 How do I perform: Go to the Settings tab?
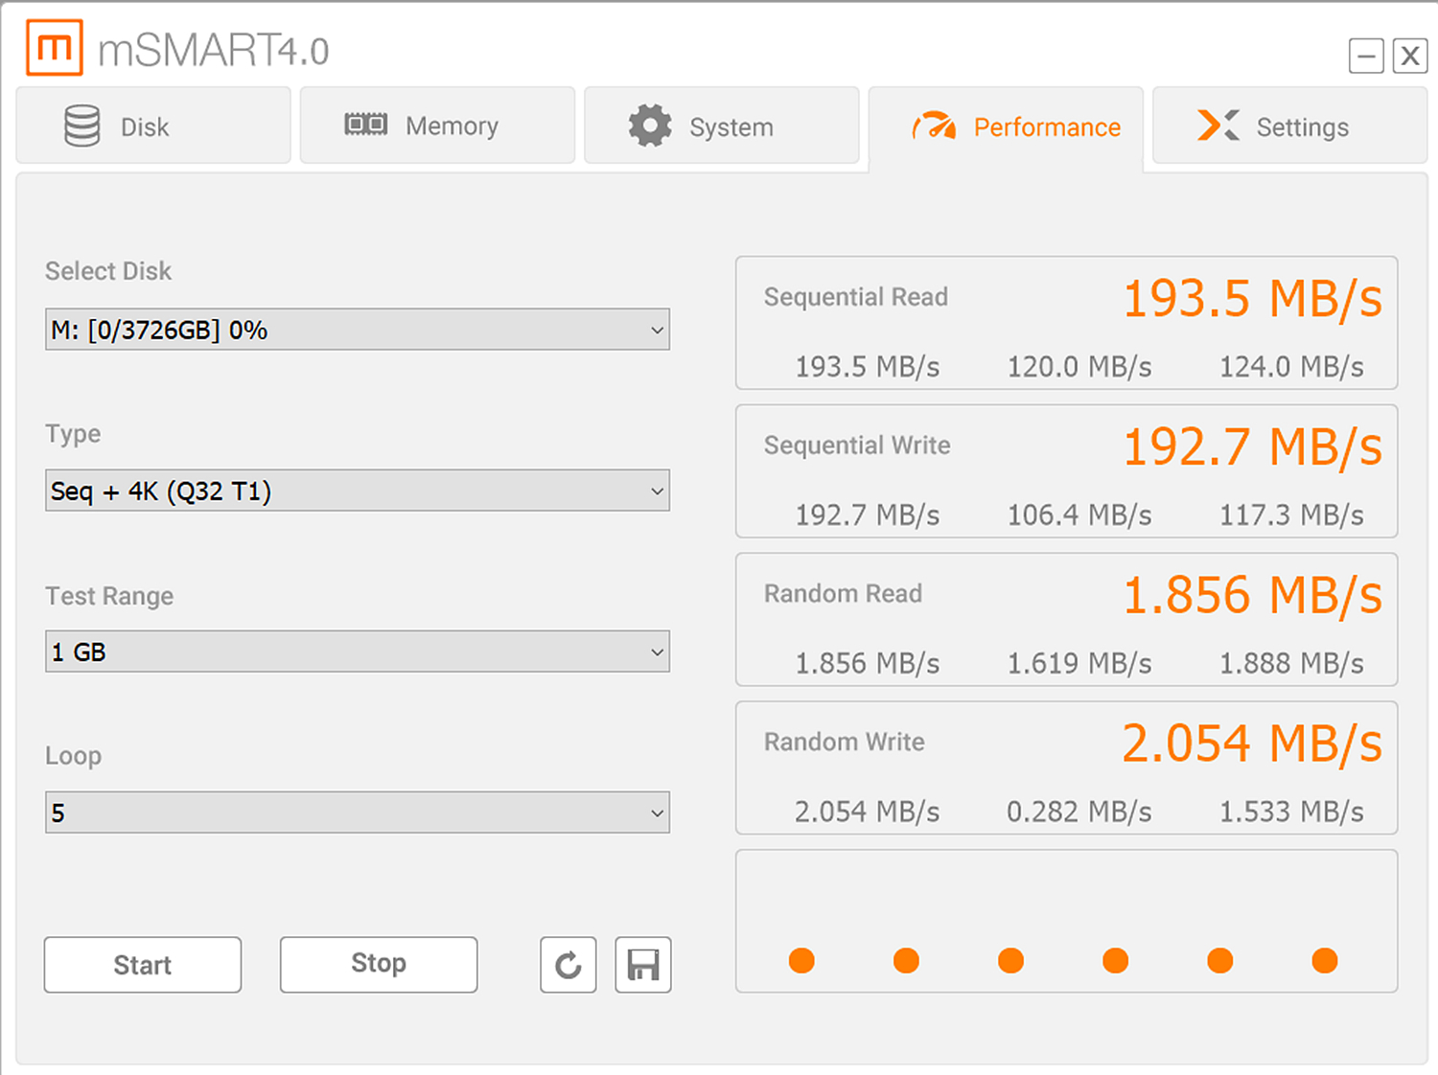tap(1289, 126)
